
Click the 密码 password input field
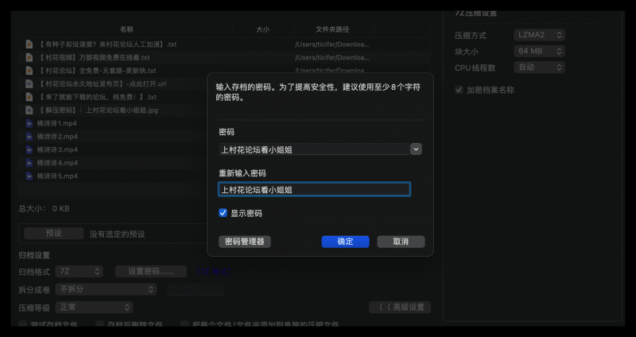pyautogui.click(x=314, y=149)
